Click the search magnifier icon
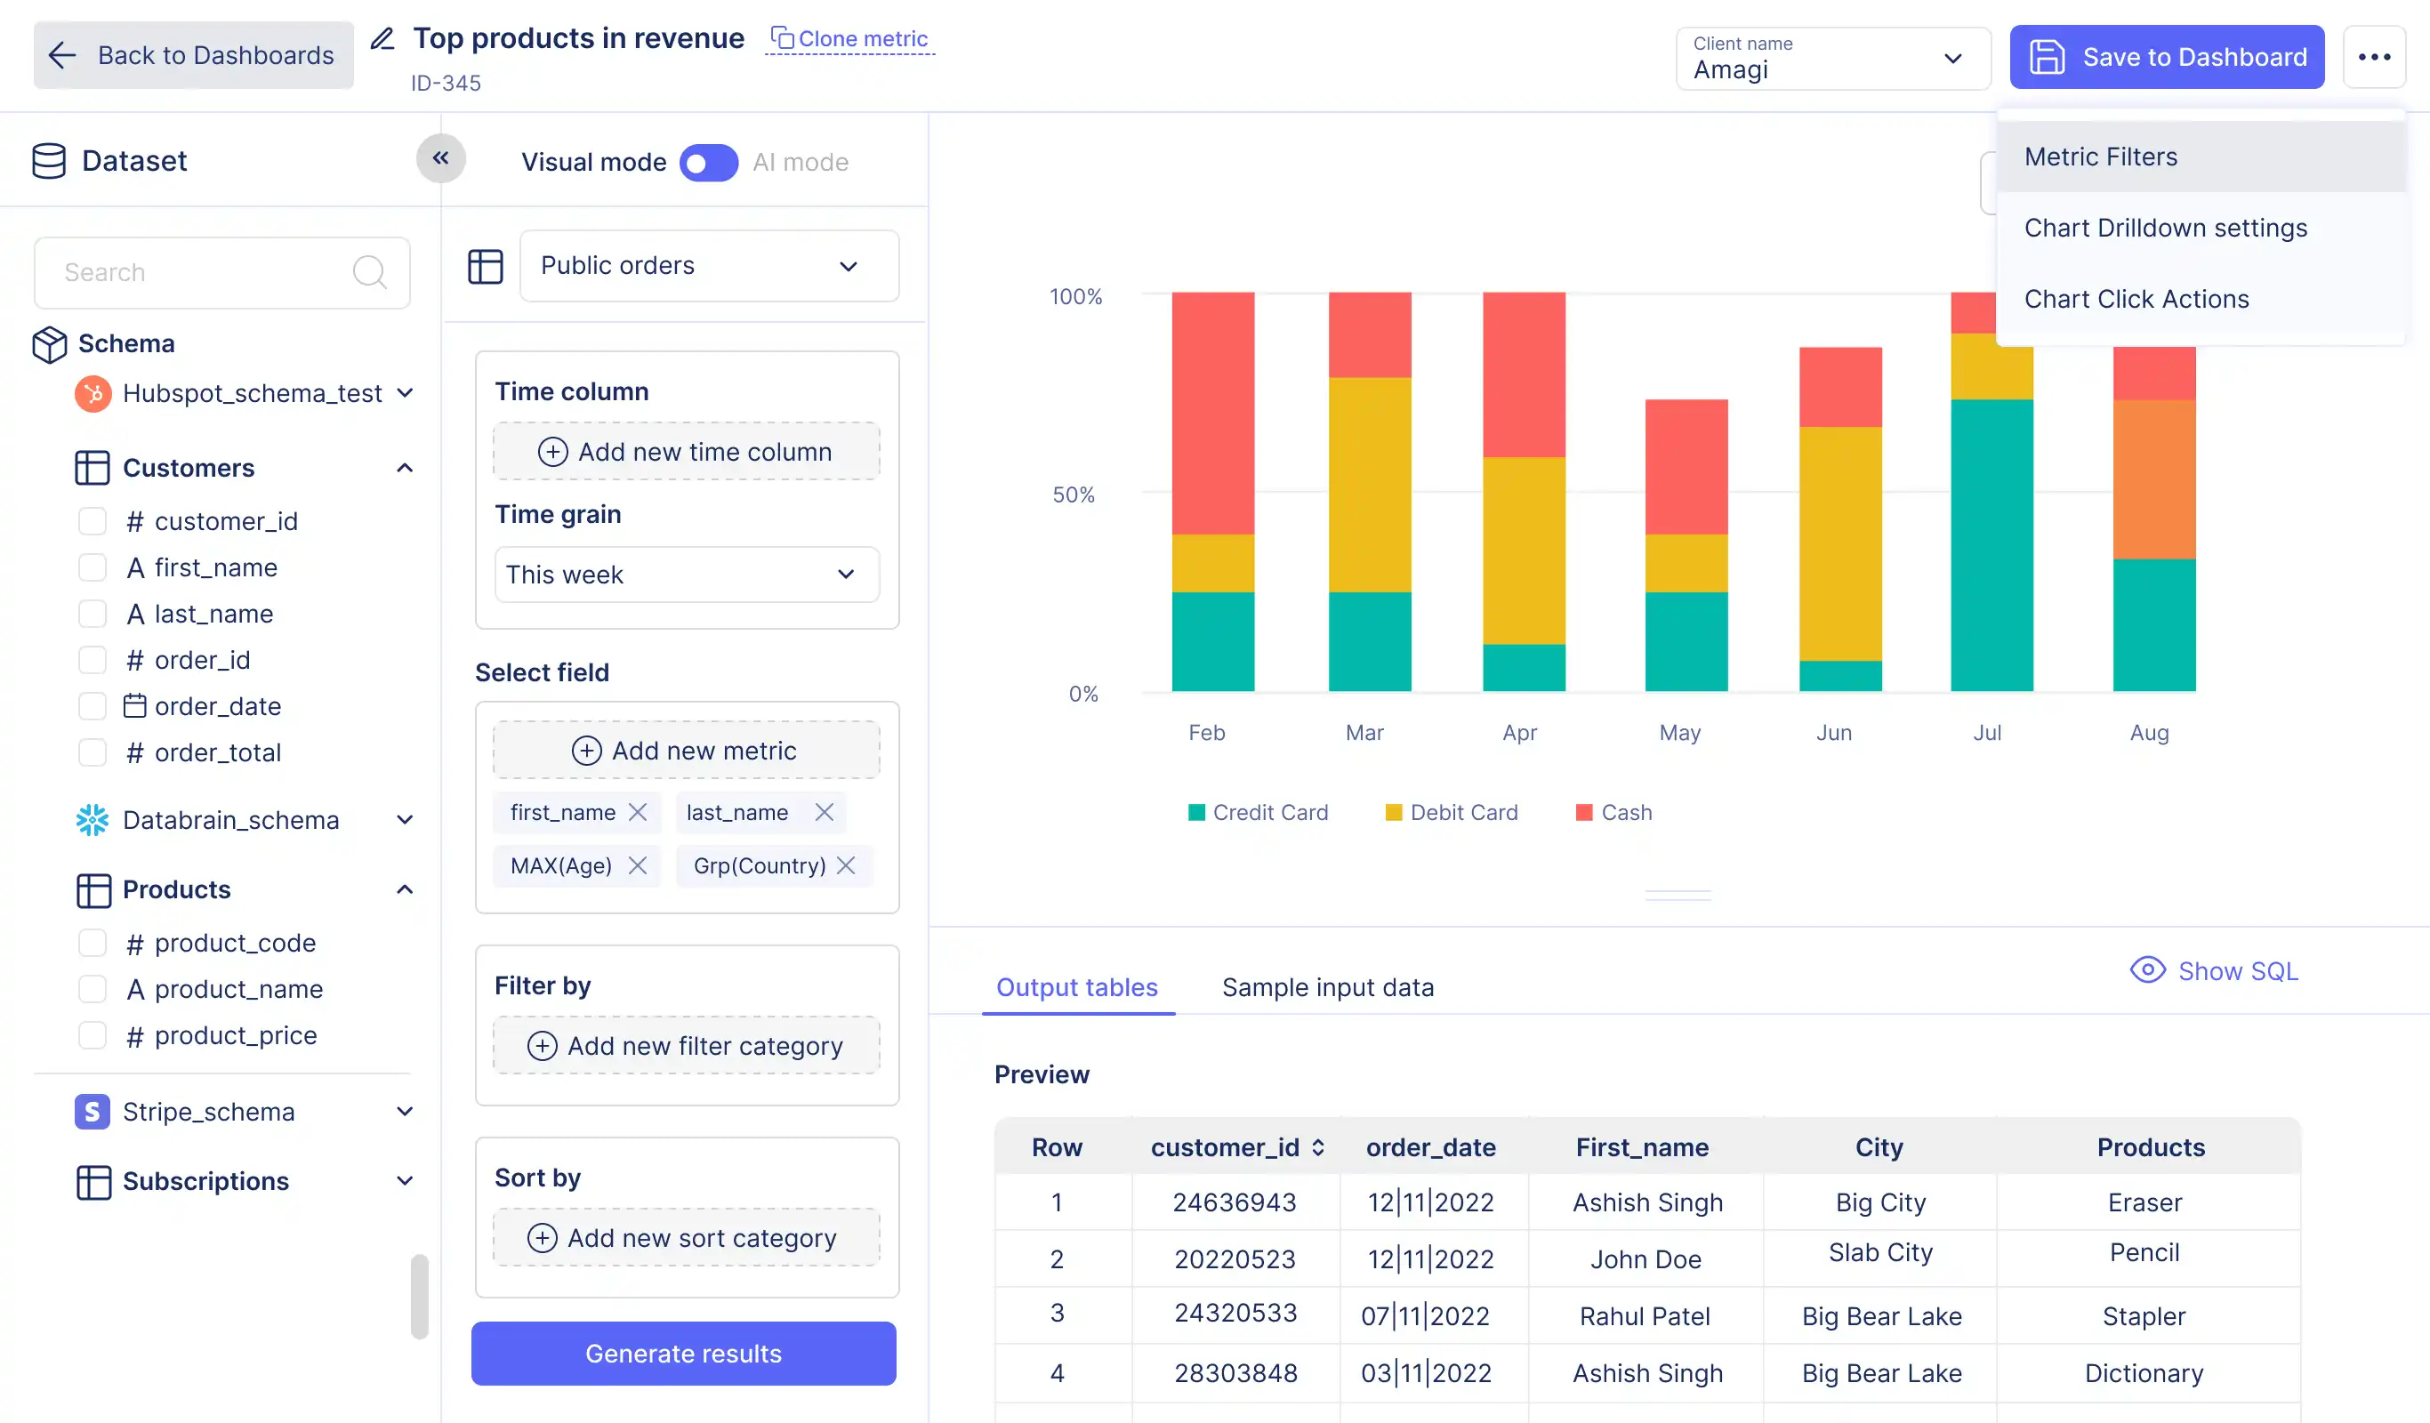The width and height of the screenshot is (2430, 1423). 369,272
